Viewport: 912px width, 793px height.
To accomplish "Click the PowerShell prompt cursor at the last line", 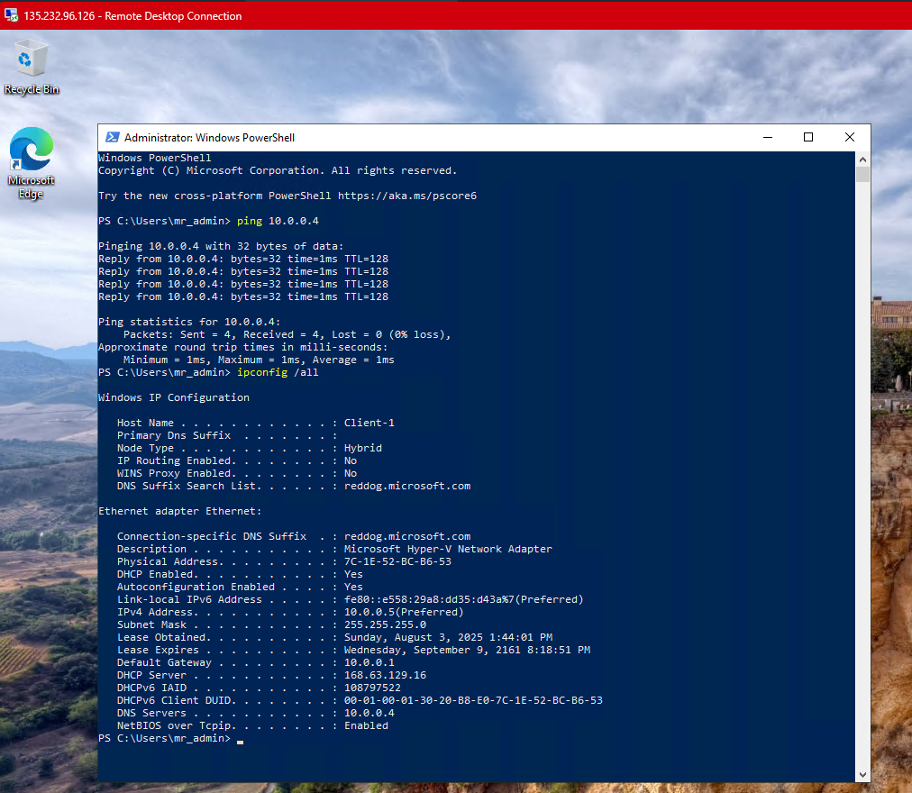I will (x=241, y=742).
